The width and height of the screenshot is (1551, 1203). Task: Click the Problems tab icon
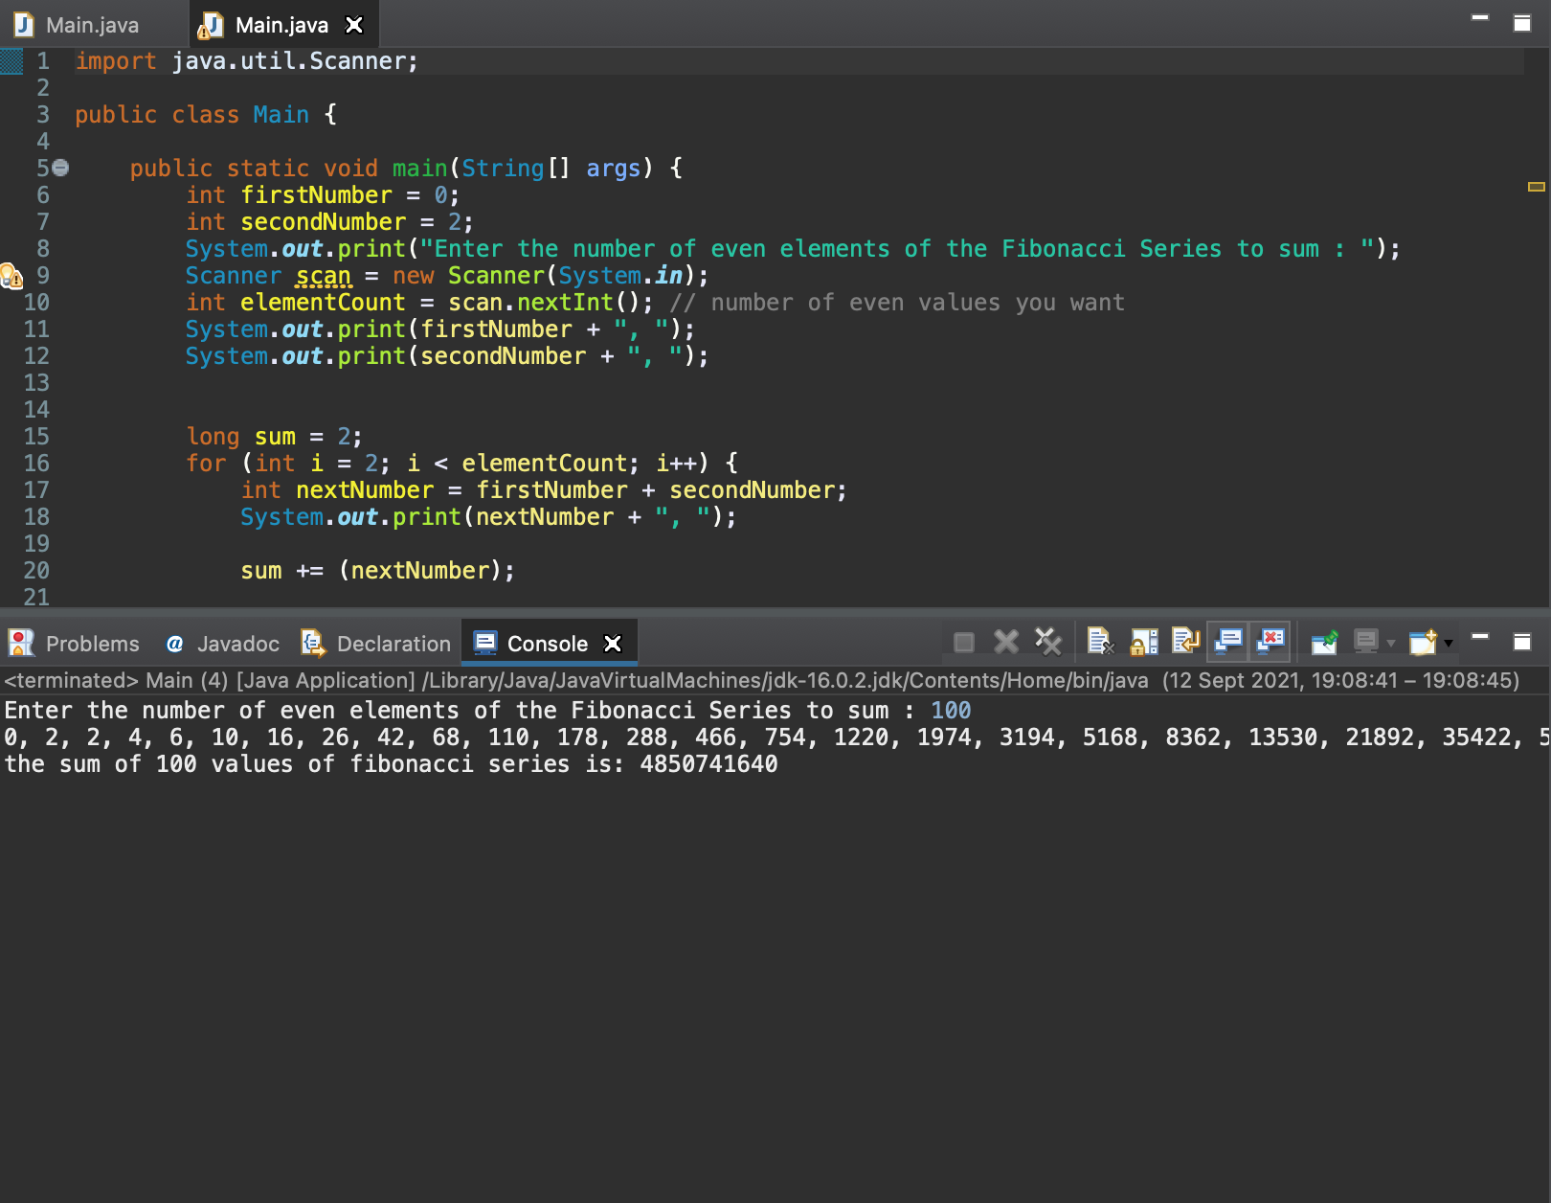point(21,643)
